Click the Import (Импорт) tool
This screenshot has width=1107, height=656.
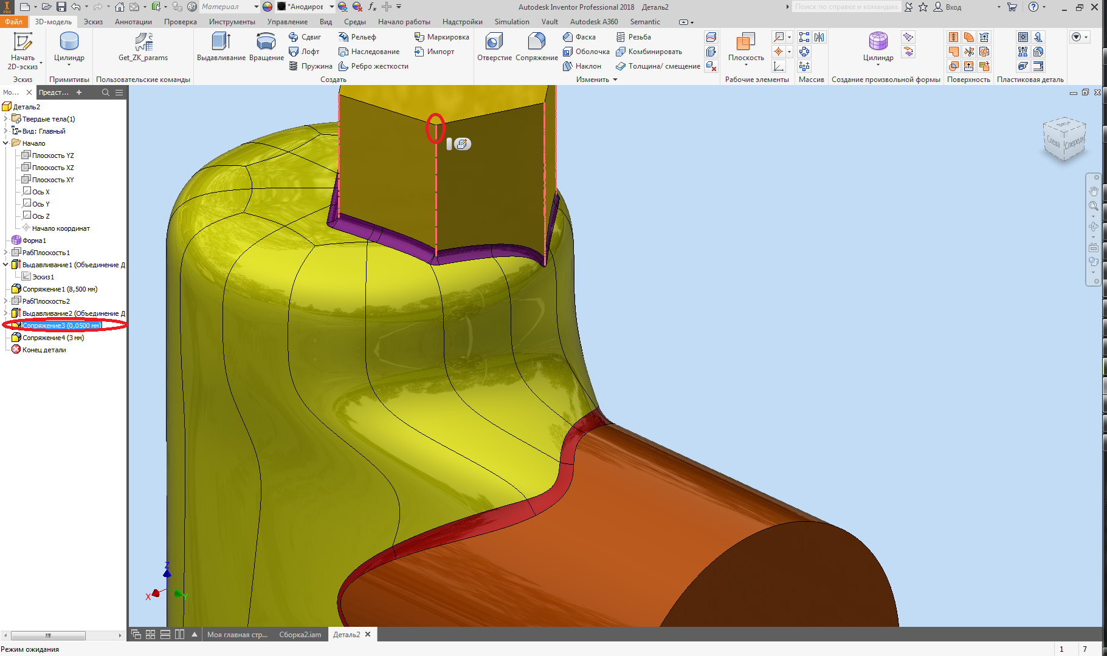(x=434, y=52)
